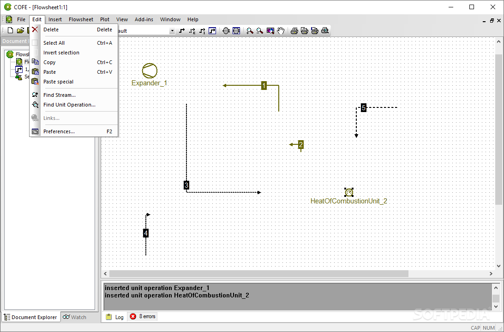Select stream 5 label on flowsheet
The image size is (504, 332).
[x=364, y=107]
